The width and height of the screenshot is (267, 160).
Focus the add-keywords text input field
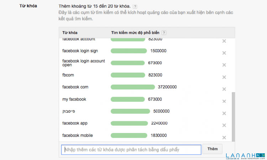[131, 150]
